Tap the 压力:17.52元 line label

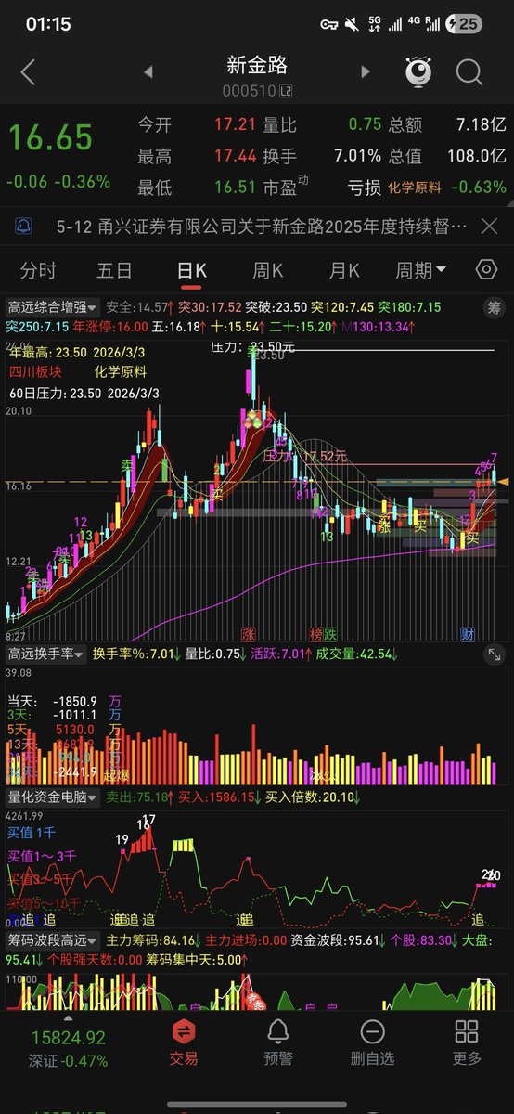coord(305,456)
